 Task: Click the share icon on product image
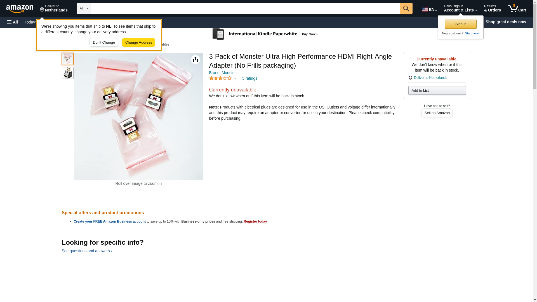pos(195,60)
